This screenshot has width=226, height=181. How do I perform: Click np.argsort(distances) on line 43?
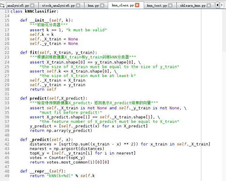(79, 149)
